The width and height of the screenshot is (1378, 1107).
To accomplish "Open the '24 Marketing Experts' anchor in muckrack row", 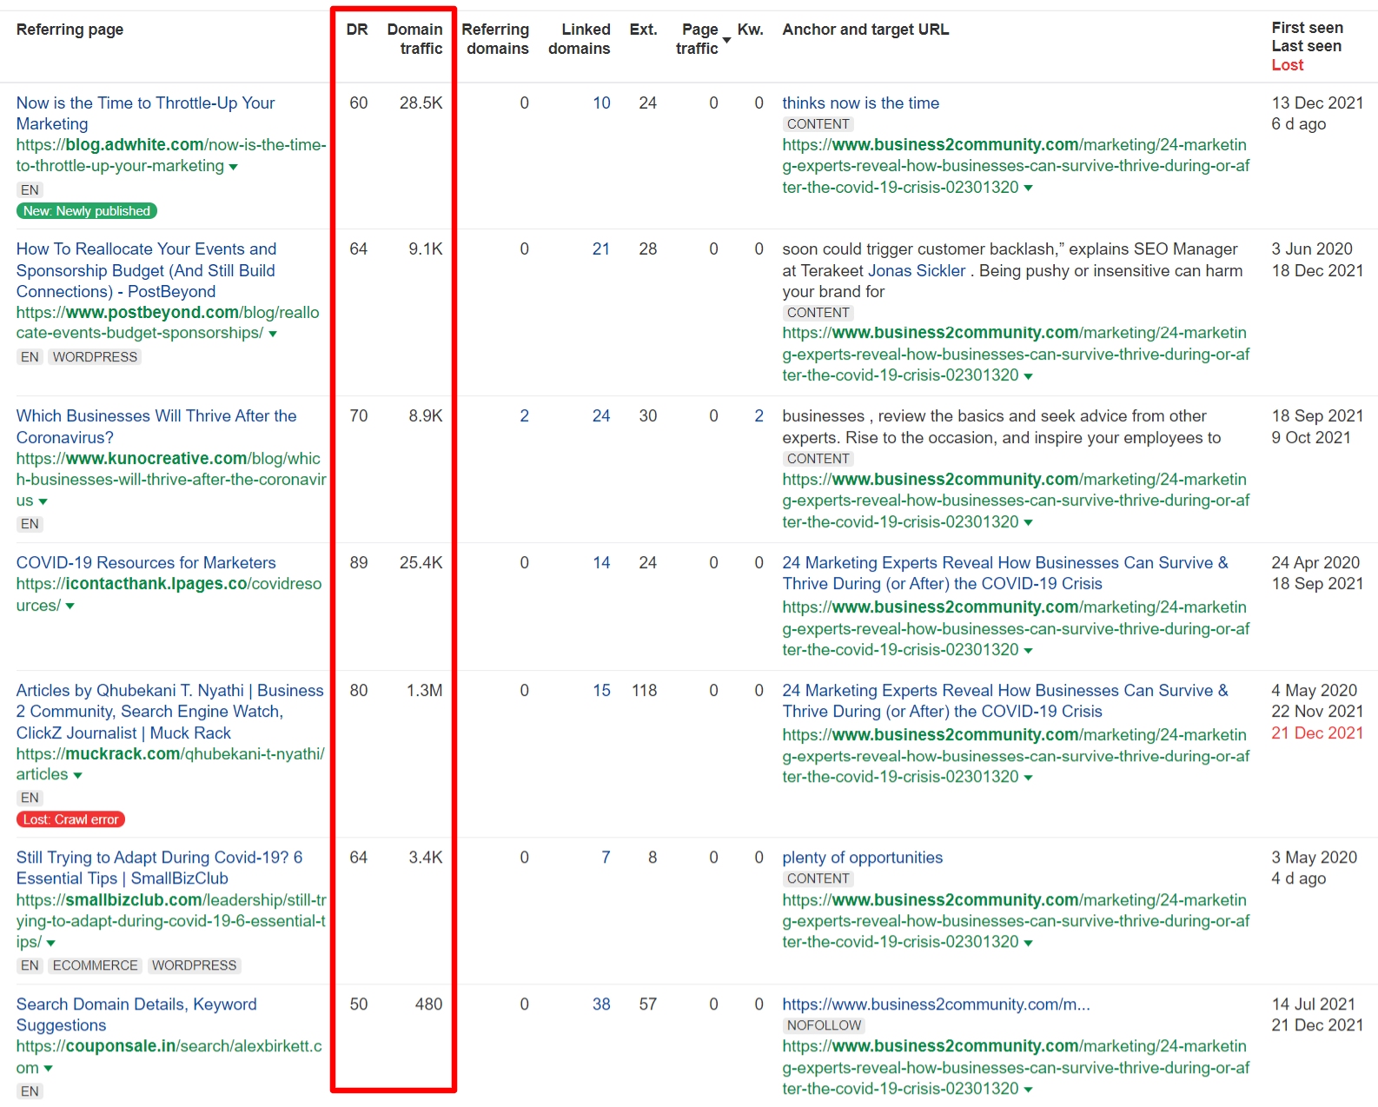I will 1005,701.
